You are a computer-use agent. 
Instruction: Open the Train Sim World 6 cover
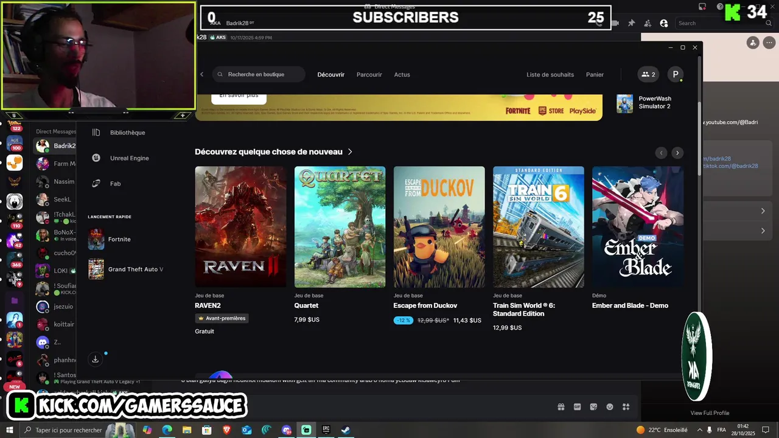(539, 227)
